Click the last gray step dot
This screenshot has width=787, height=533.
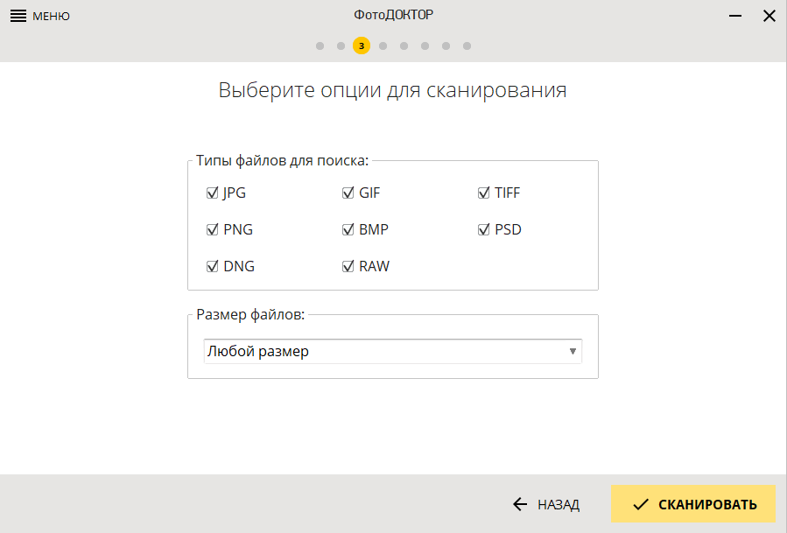(x=467, y=46)
